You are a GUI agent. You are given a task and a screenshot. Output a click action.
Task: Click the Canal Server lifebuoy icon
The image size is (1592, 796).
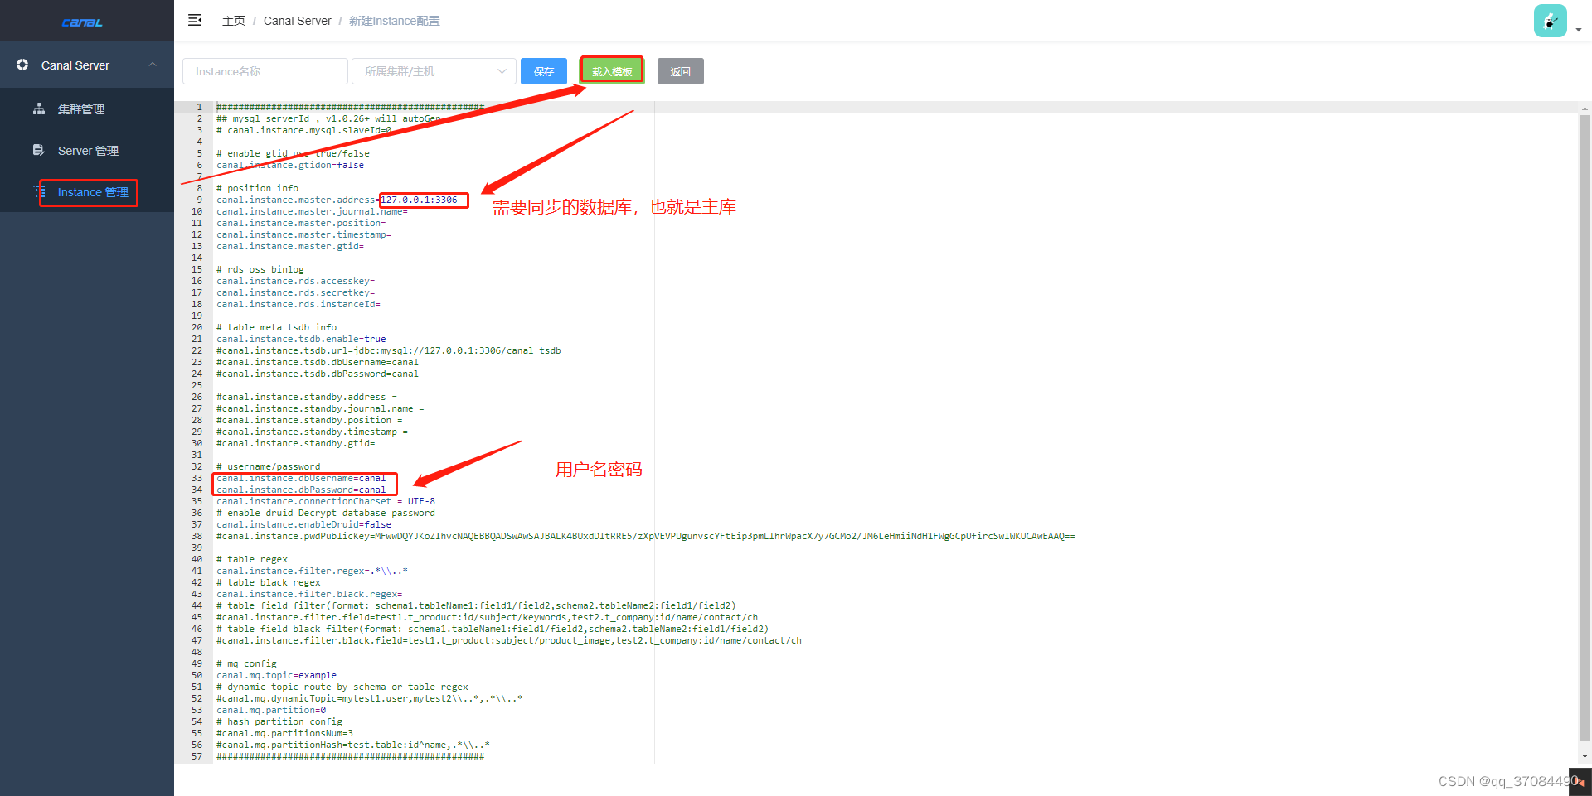coord(22,65)
